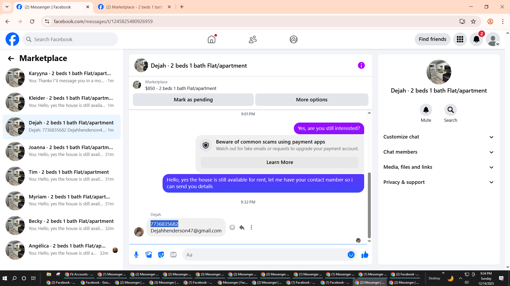Open more options dots on Dejah's message
510x286 pixels.
(x=251, y=227)
